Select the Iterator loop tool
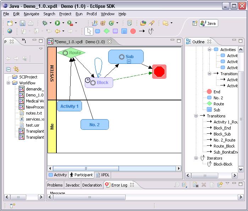This screenshot has width=248, height=211. (150, 31)
